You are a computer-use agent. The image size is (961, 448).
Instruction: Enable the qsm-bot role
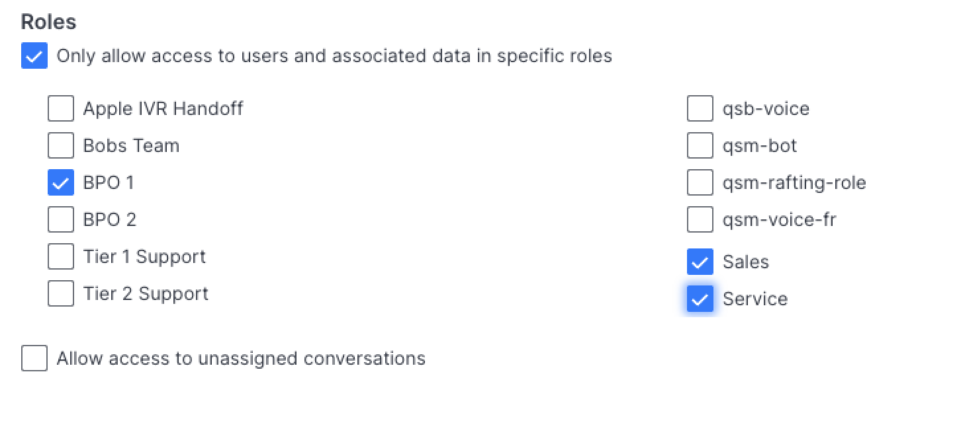700,145
